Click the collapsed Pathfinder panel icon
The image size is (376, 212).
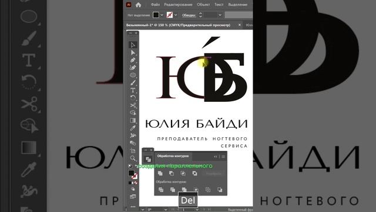[148, 159]
